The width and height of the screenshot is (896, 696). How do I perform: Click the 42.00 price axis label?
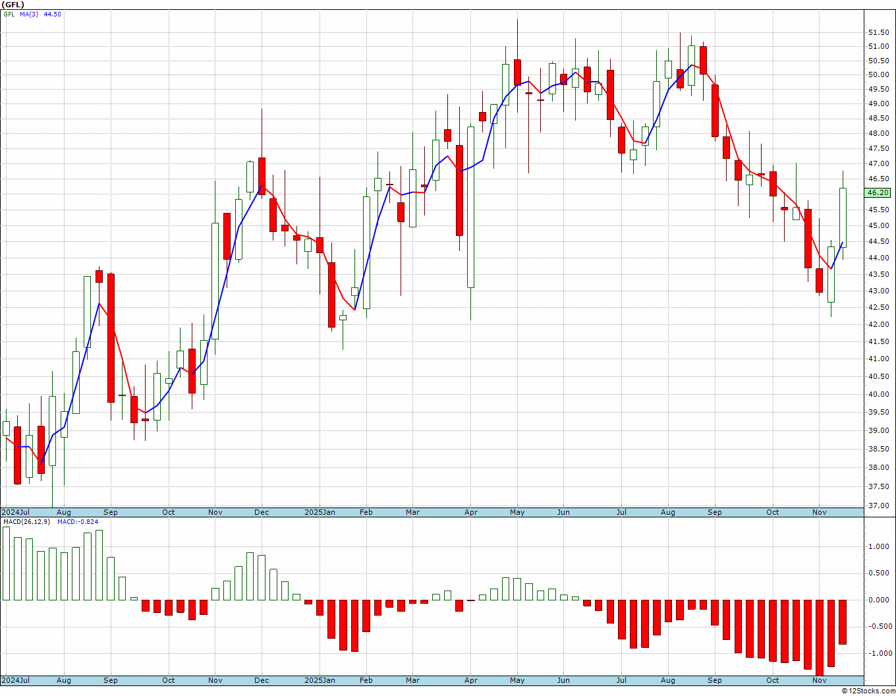pyautogui.click(x=878, y=324)
